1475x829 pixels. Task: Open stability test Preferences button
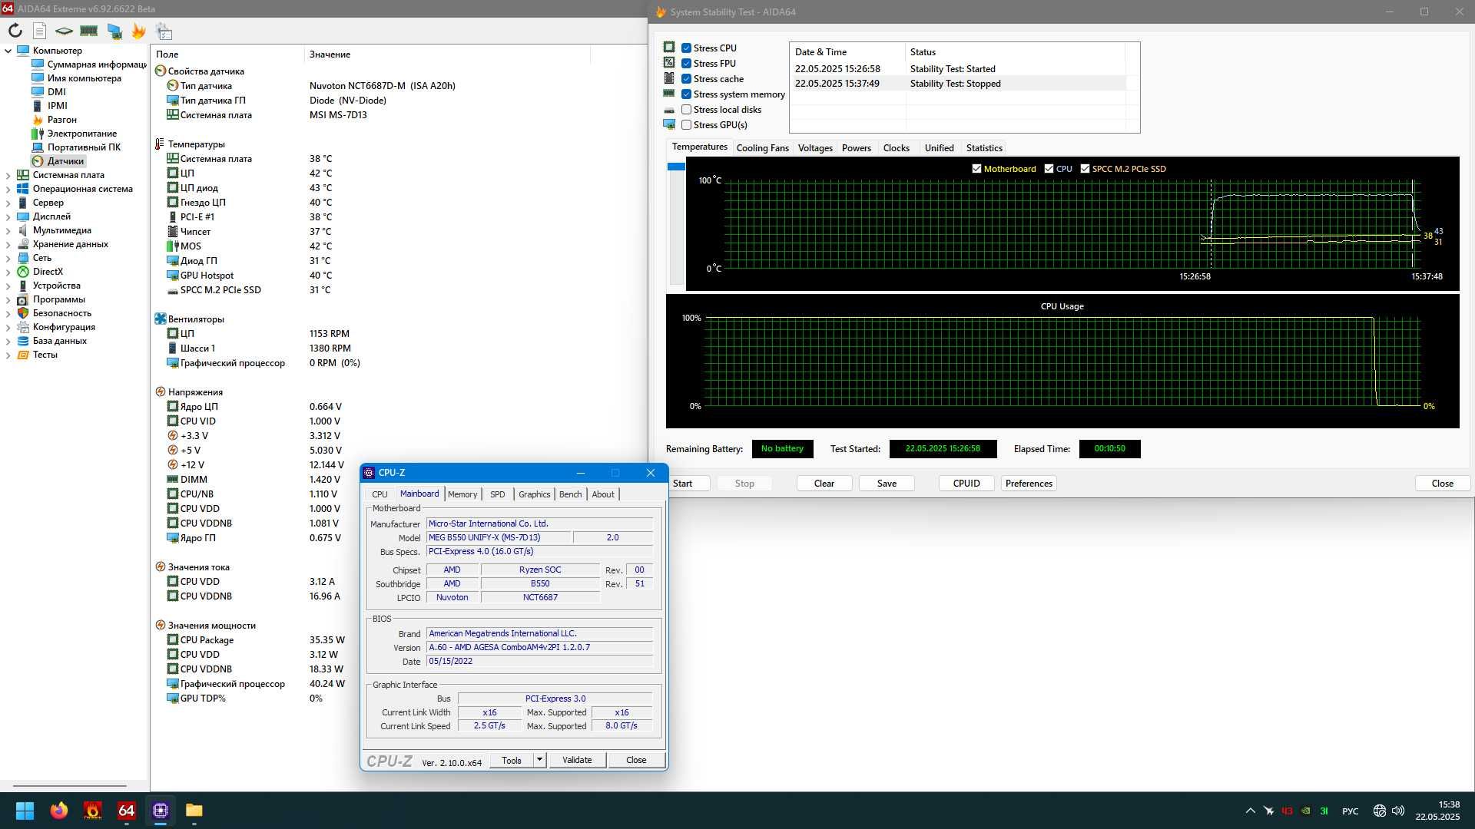[1029, 484]
